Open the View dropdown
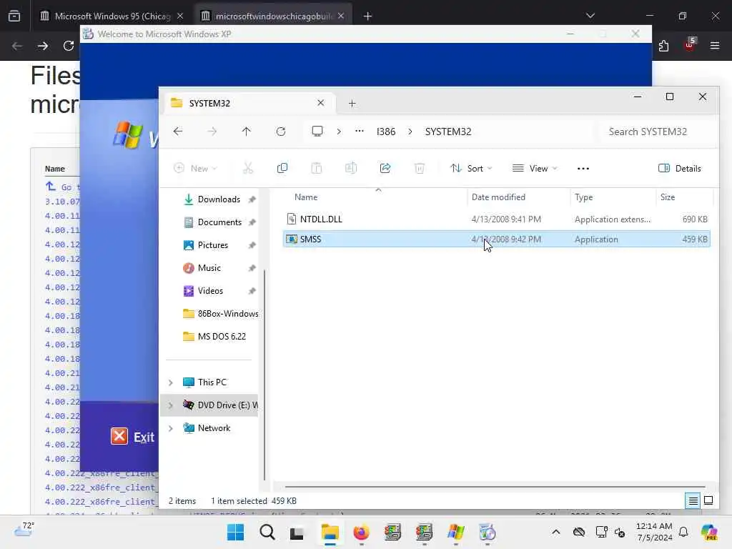Image resolution: width=732 pixels, height=549 pixels. click(535, 169)
